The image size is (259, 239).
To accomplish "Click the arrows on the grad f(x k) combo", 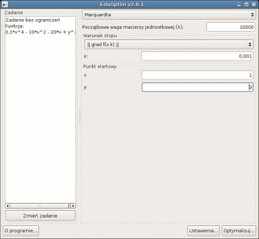I will pyautogui.click(x=250, y=44).
